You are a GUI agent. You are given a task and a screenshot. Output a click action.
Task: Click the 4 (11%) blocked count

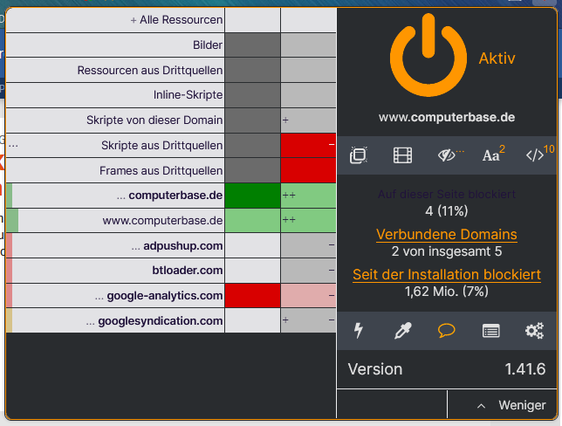[447, 211]
